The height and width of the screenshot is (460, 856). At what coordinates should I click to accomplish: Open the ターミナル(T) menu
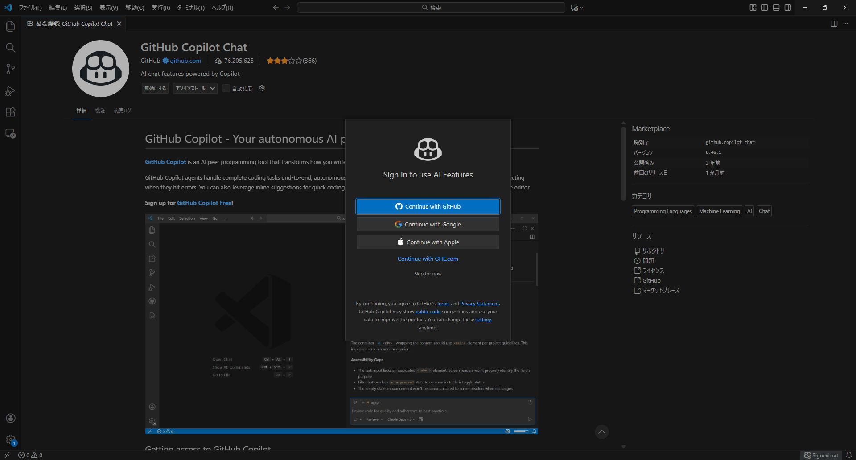tap(191, 8)
